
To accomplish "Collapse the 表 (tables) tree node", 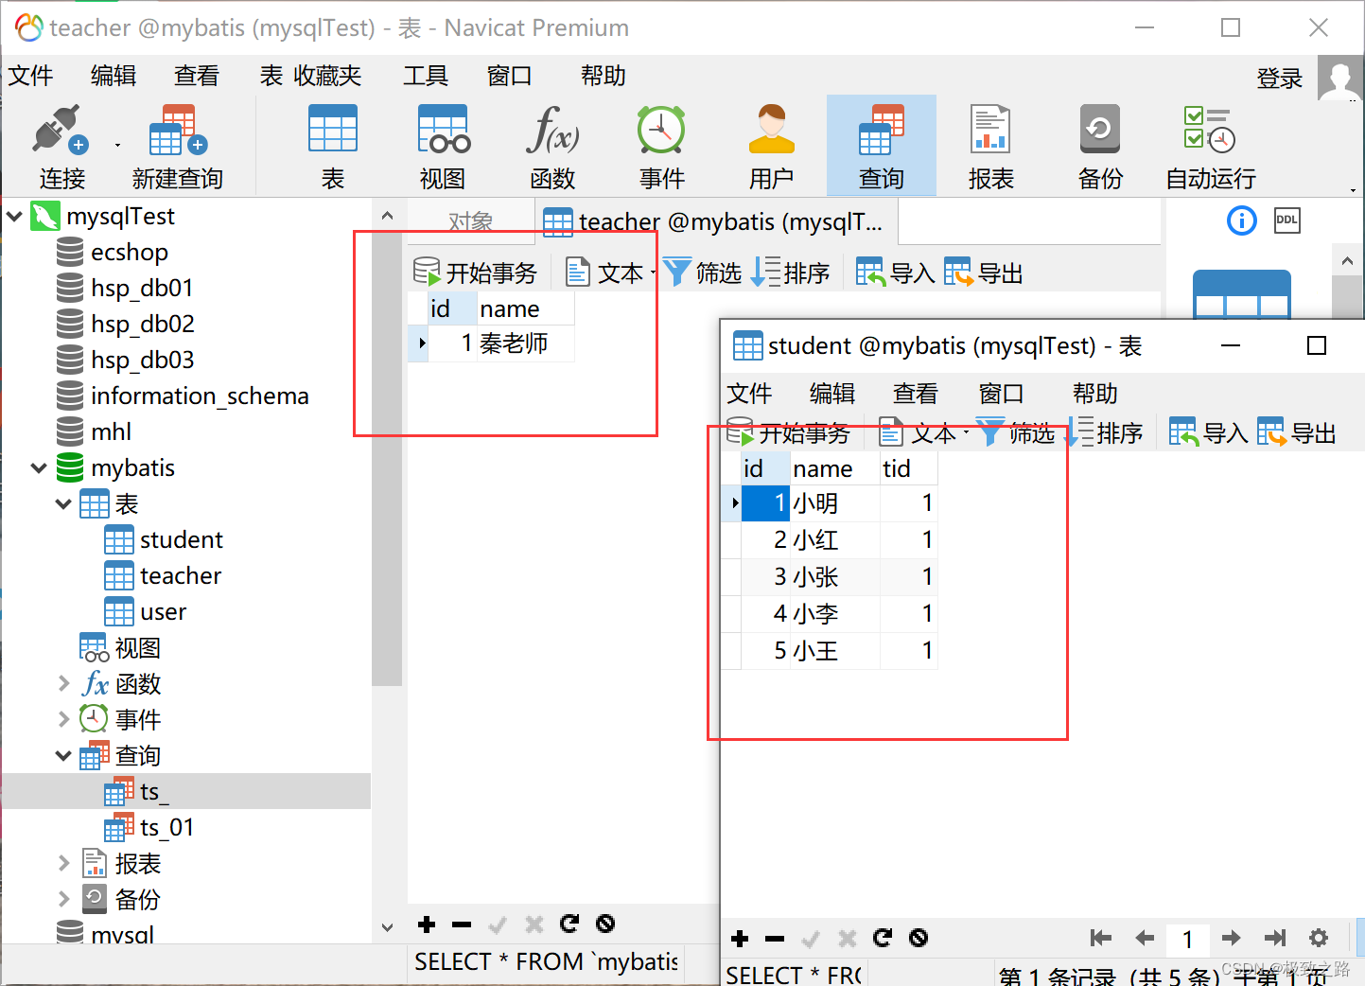I will [63, 504].
